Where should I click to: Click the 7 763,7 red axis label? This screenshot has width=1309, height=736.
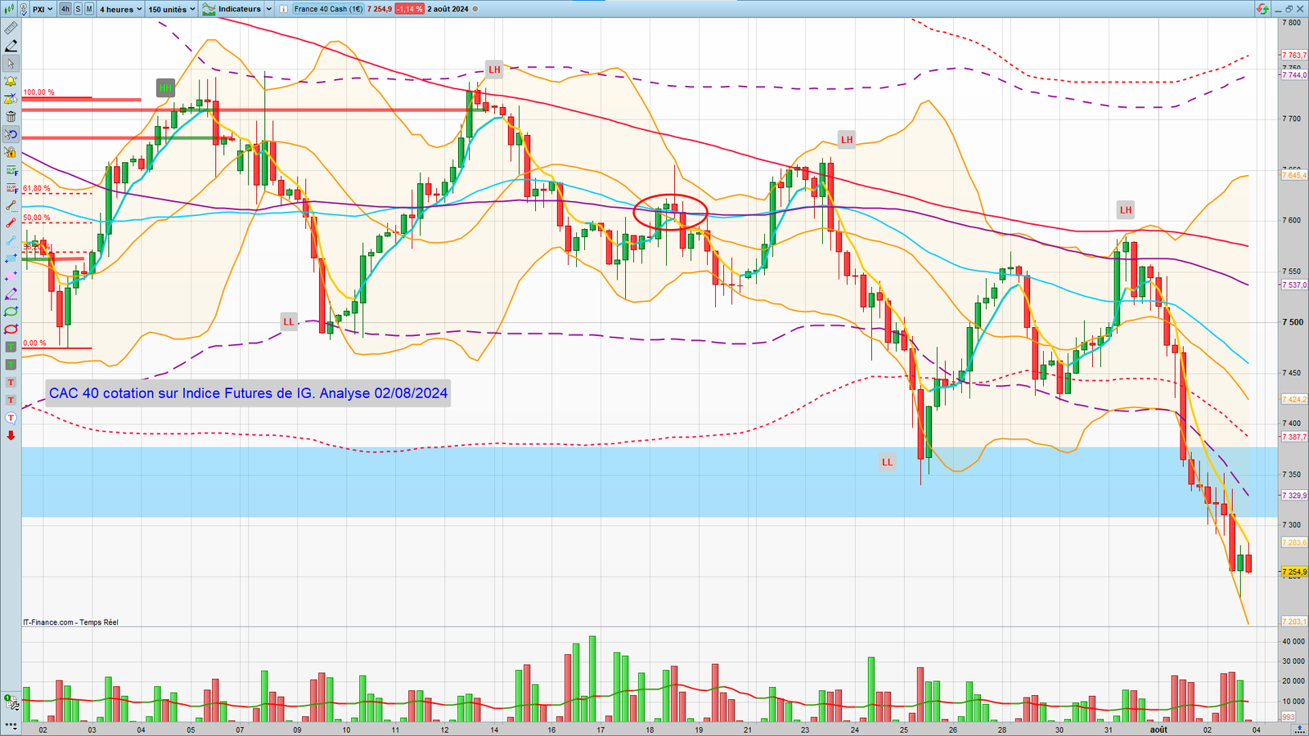(1294, 56)
